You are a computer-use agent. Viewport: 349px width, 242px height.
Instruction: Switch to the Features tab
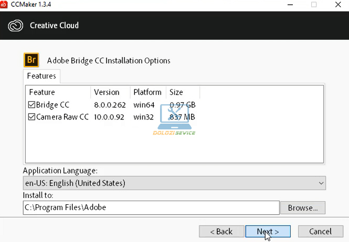point(41,76)
